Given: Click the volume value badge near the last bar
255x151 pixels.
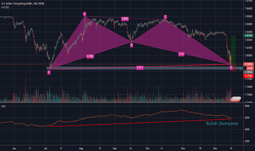Looking at the screenshot, I should tap(236, 98).
